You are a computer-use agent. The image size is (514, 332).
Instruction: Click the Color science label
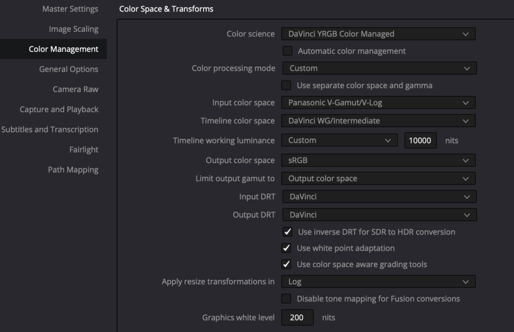pyautogui.click(x=250, y=34)
